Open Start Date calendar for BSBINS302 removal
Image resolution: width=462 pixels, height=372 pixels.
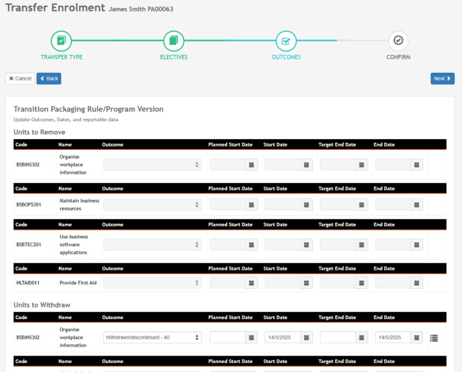point(307,165)
